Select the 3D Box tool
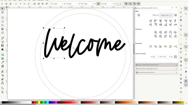Viewport: 188px width, 105px height. click(2, 29)
